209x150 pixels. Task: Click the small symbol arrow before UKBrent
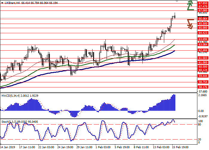pyautogui.click(x=2, y=2)
